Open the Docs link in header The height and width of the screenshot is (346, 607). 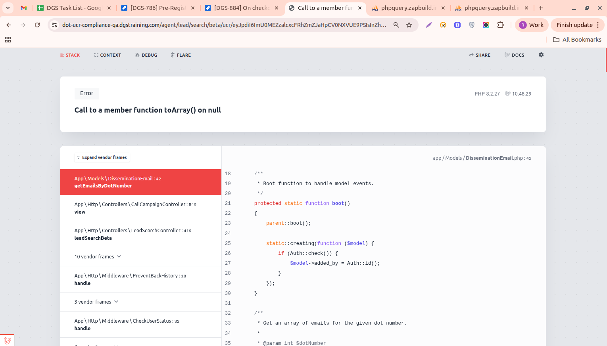point(514,55)
